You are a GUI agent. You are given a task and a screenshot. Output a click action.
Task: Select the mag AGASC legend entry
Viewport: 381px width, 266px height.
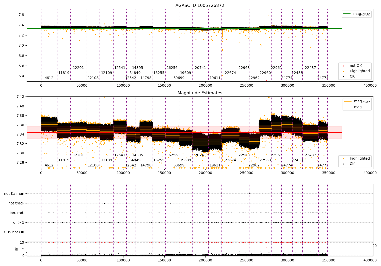point(357,14)
